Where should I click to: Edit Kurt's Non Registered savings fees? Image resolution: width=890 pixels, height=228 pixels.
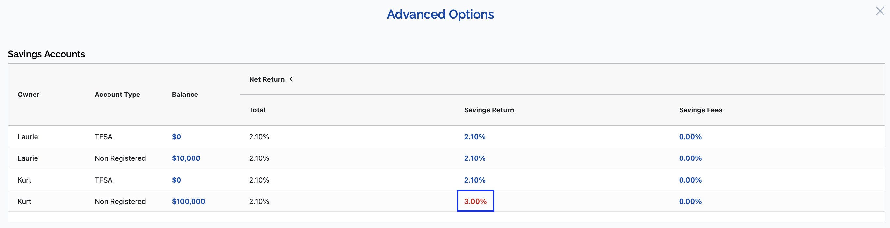pyautogui.click(x=690, y=201)
